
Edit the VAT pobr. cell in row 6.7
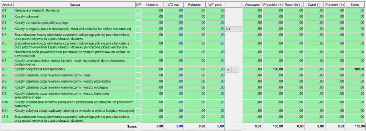pos(215,62)
